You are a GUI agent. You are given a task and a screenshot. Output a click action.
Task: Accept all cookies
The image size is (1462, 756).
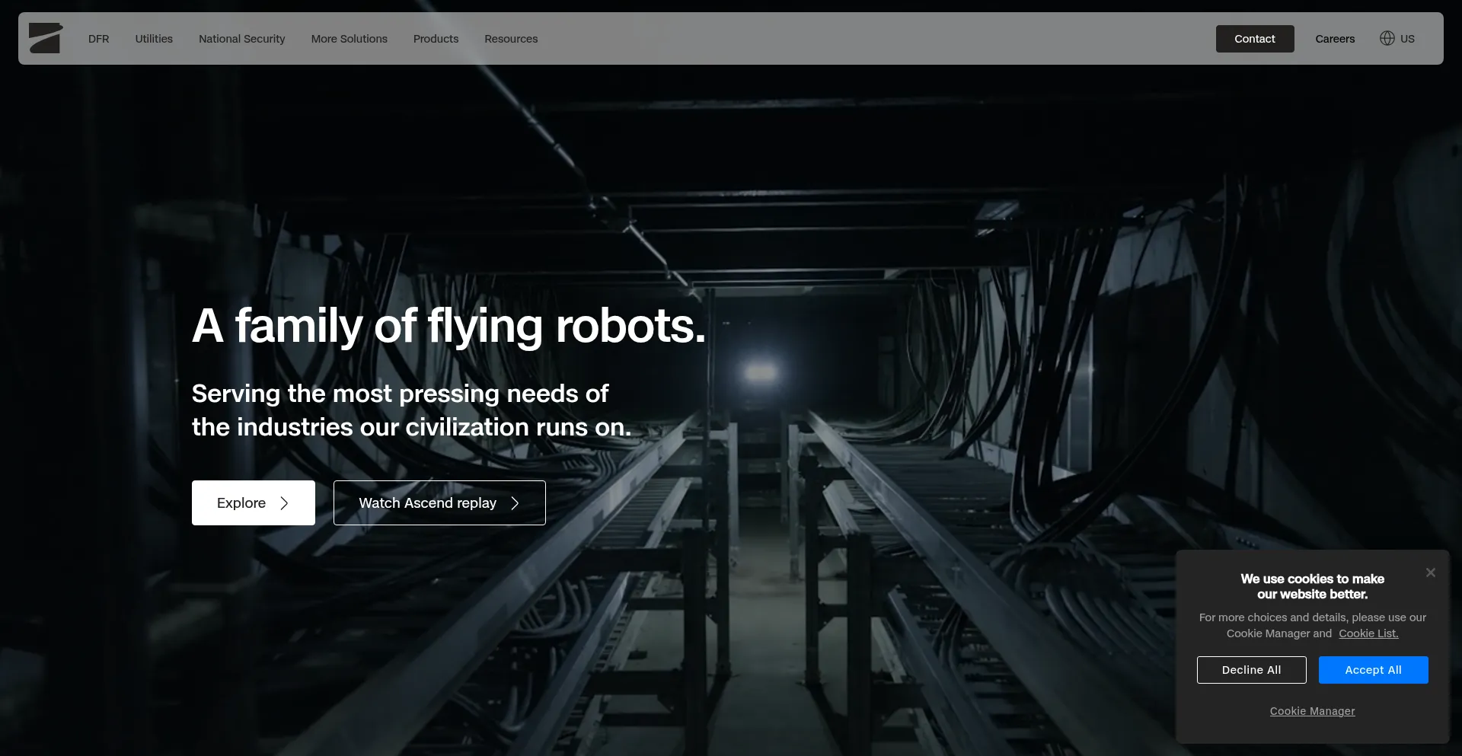tap(1373, 670)
